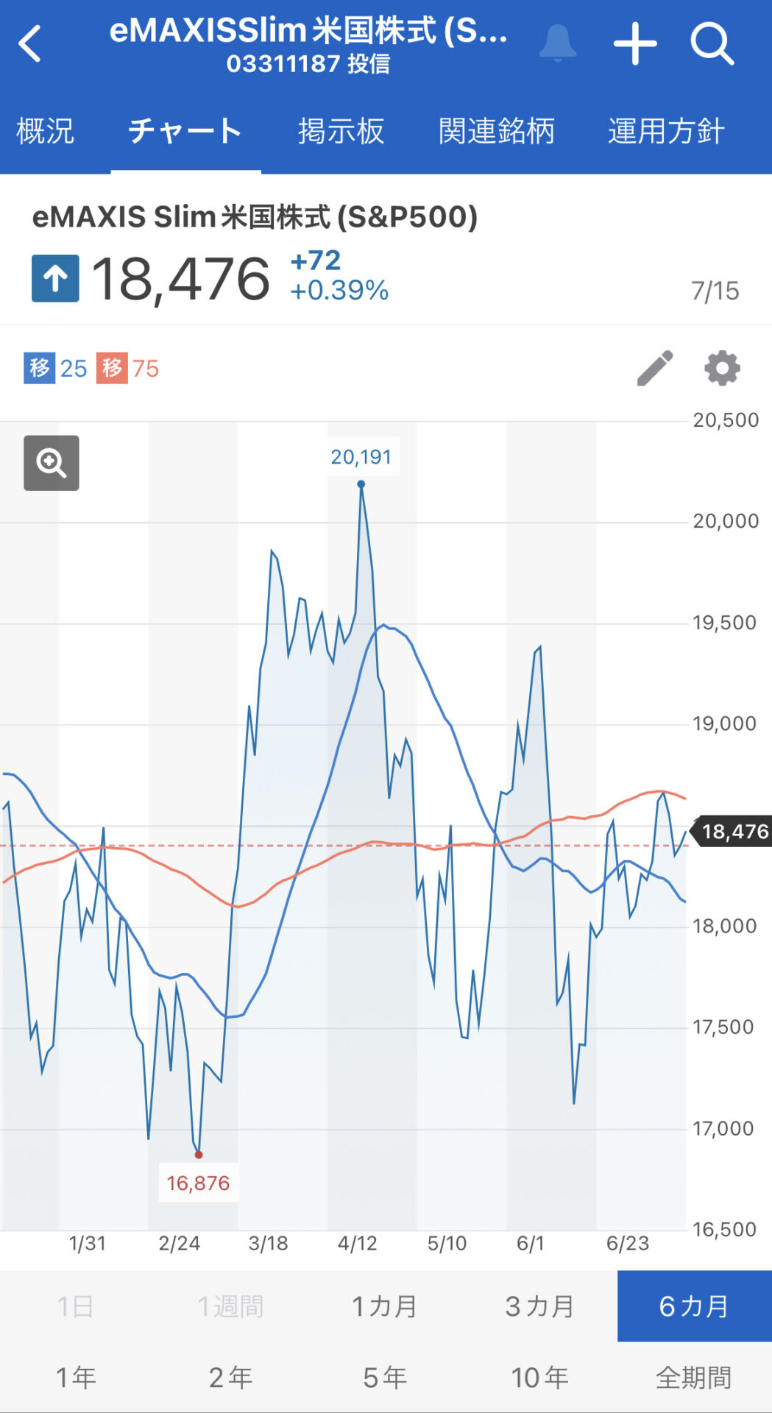Choose the 1年 period button
The height and width of the screenshot is (1413, 772).
76,1377
